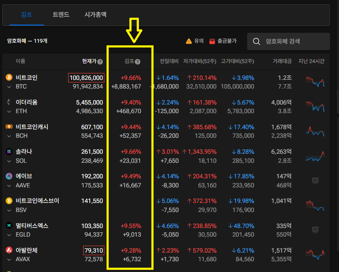Open the Bitcoin Cash 24-hour sparkline
This screenshot has height=272, width=339.
pyautogui.click(x=315, y=131)
